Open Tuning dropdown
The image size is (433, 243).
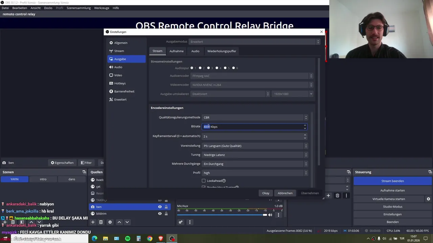click(x=255, y=155)
